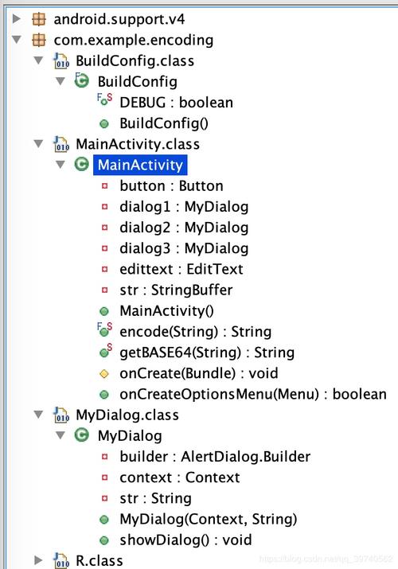Click the com.example.encoding package icon
Image resolution: width=398 pixels, height=569 pixels.
coord(39,40)
